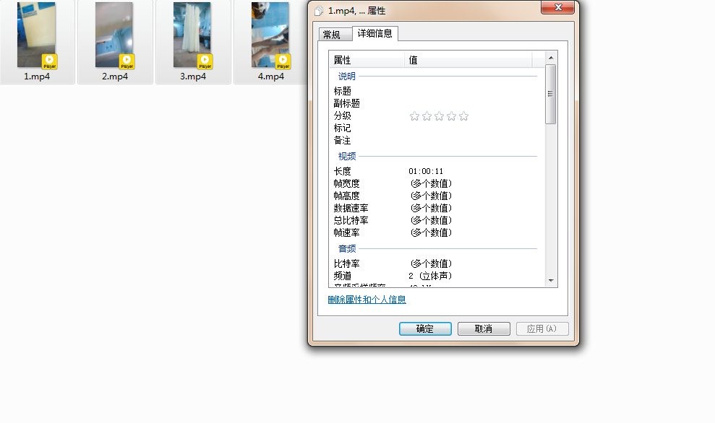Click the 帧速率 property row

click(x=437, y=232)
